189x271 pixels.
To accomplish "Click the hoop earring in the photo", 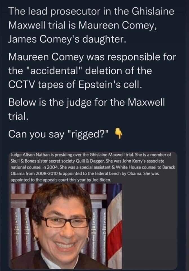I will tap(37, 239).
